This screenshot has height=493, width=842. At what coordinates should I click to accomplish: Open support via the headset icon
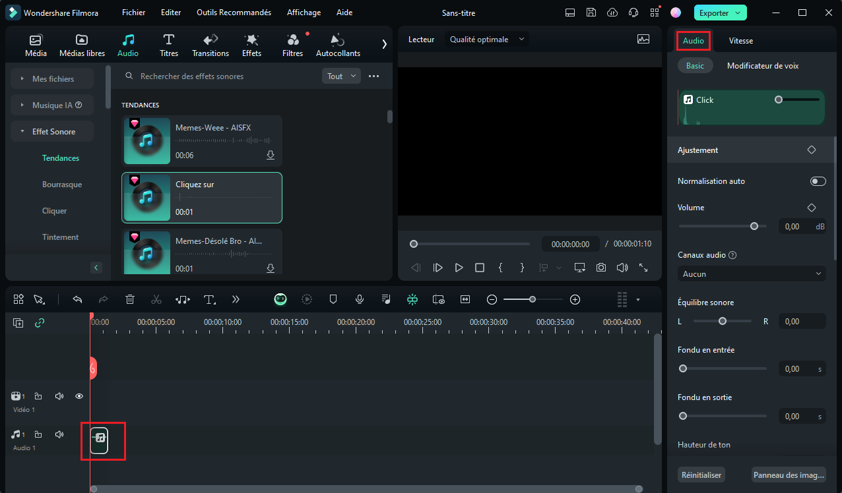pos(633,13)
